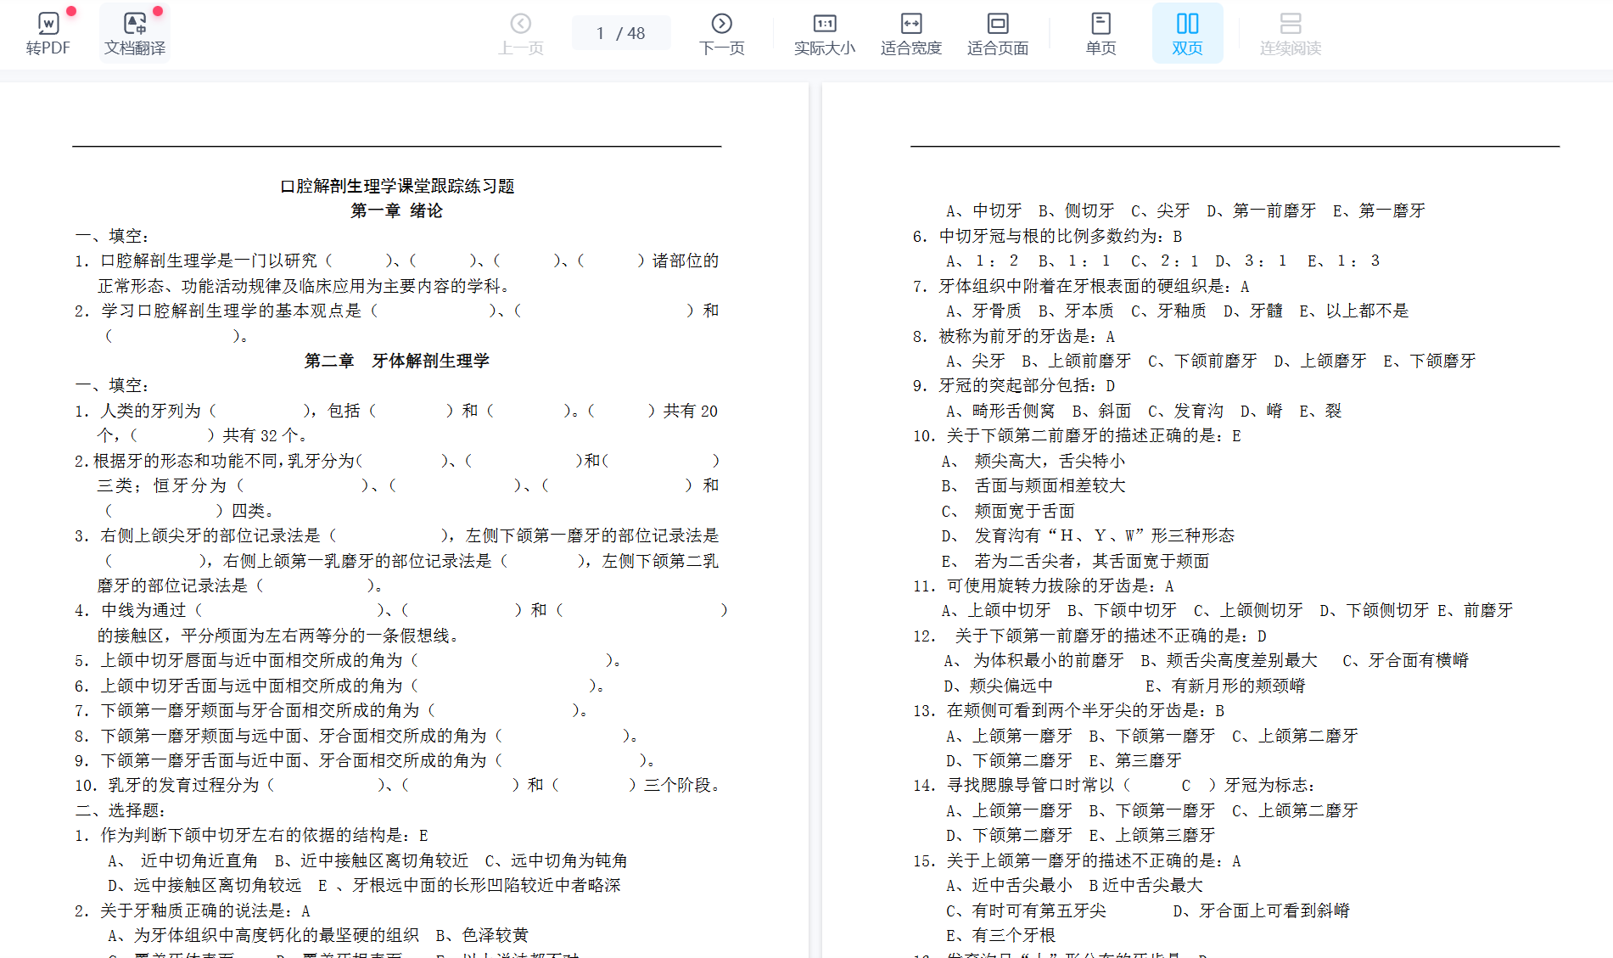This screenshot has height=958, width=1613.
Task: Click the title 口腔解剖生理学课堂跟踪练习题
Action: tap(397, 186)
